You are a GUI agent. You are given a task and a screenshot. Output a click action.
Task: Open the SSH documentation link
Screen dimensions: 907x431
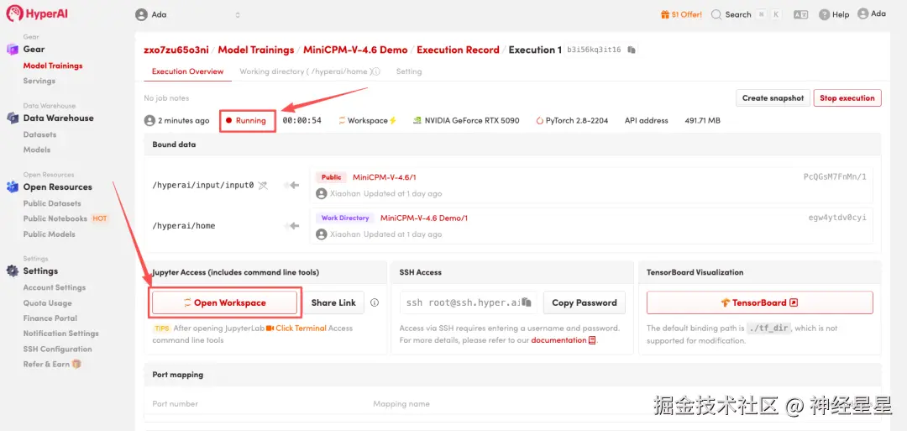564,341
